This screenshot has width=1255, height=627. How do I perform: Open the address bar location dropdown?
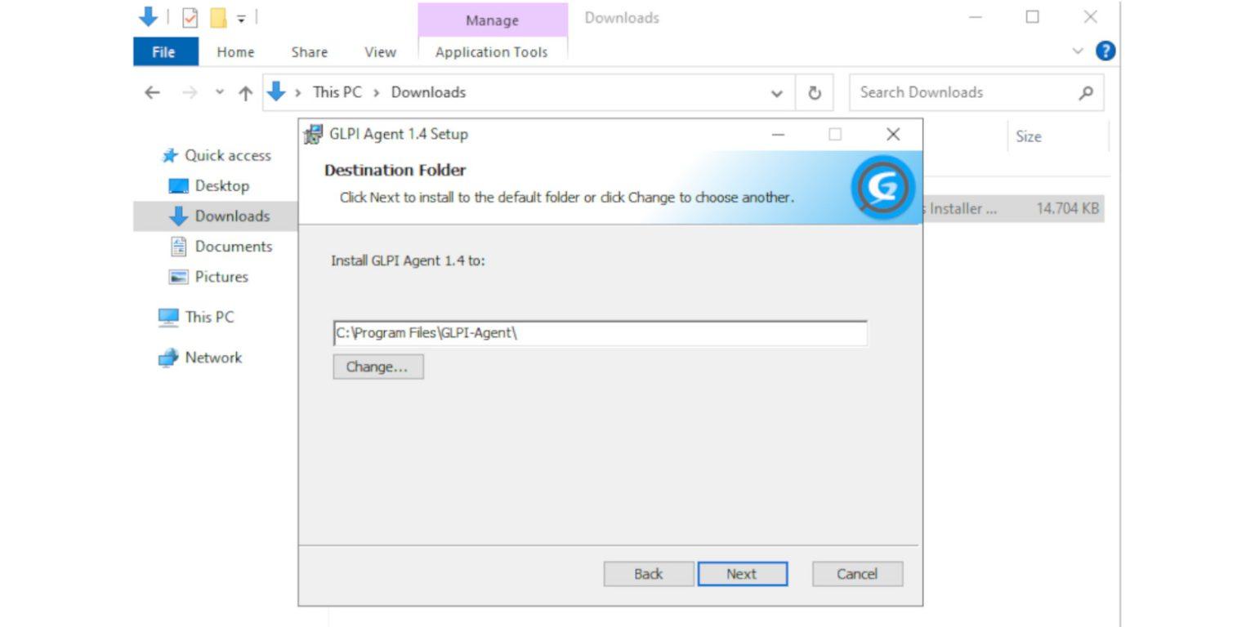775,92
